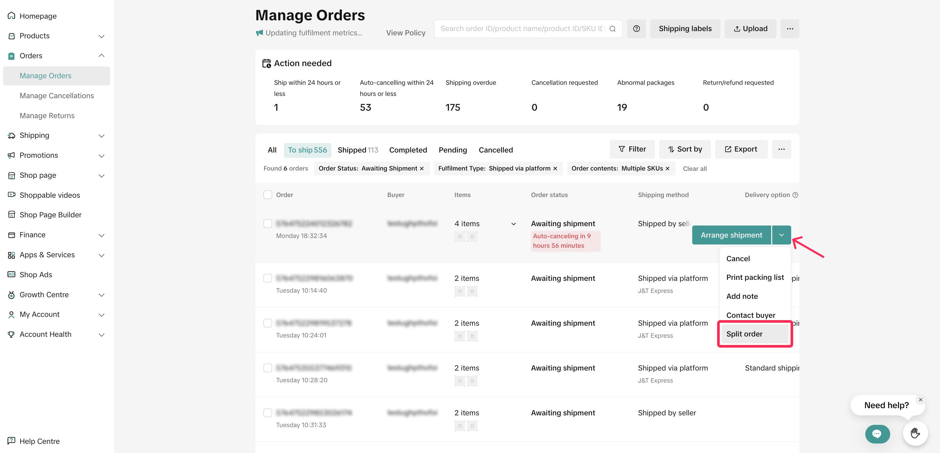This screenshot has height=453, width=940.
Task: Tick the select-all orders checkbox
Action: (x=267, y=195)
